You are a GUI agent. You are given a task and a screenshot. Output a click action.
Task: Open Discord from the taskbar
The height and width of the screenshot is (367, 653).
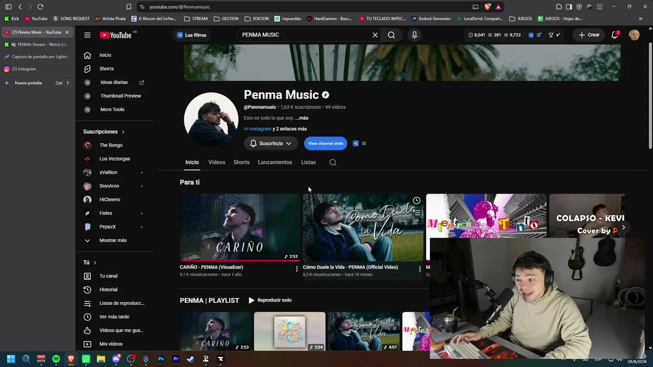point(116,359)
